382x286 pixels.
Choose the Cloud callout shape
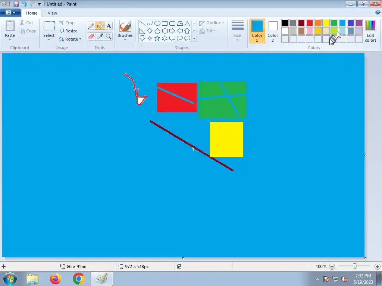coord(187,38)
